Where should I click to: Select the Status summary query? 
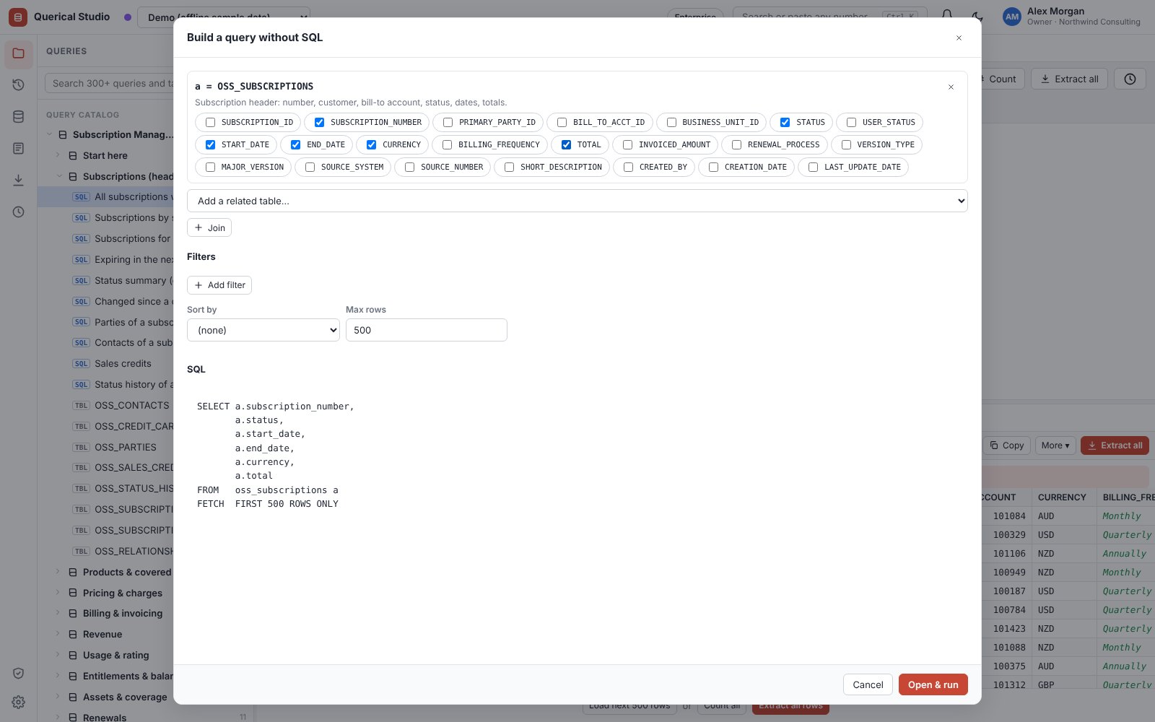[x=105, y=281]
